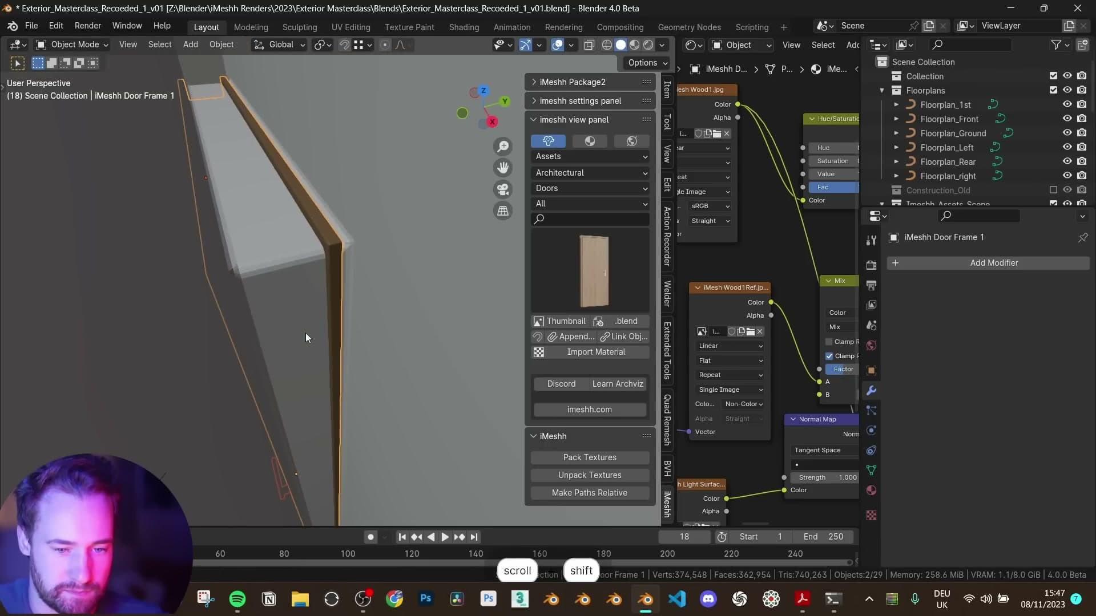
Task: Switch viewport to rendered shading mode
Action: coord(648,45)
